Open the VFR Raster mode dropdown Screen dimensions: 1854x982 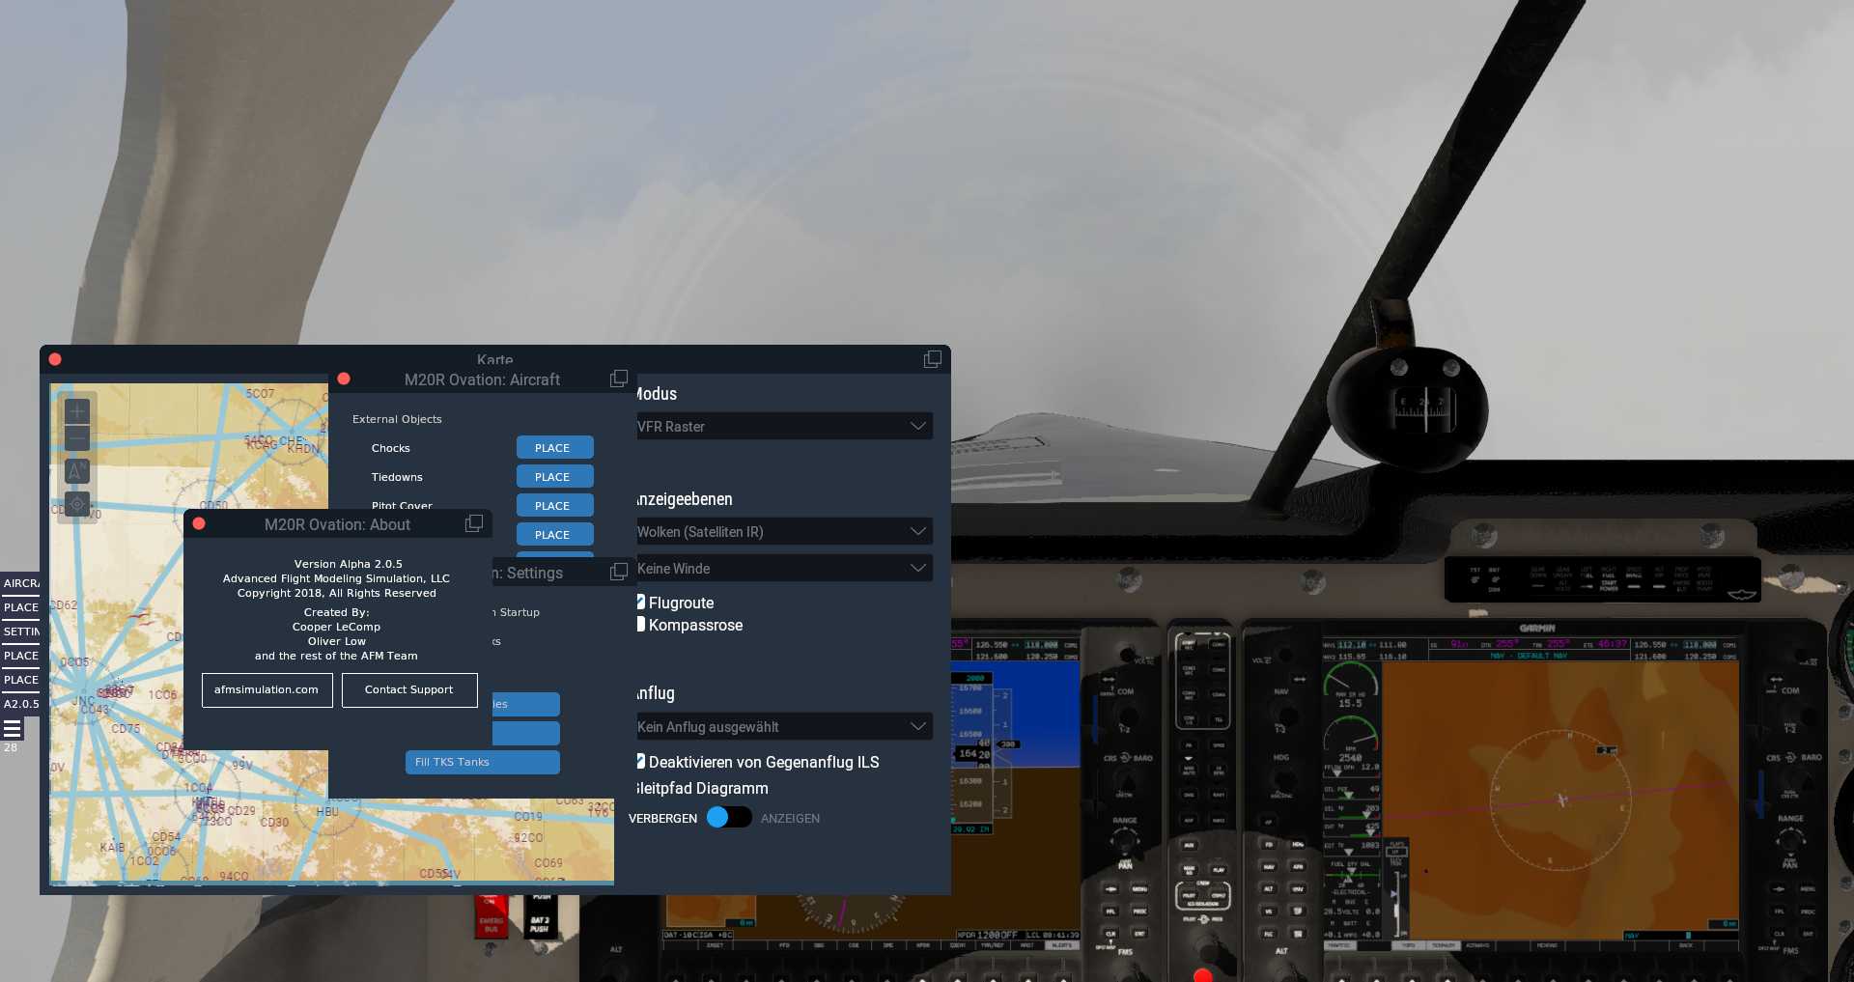coord(783,426)
